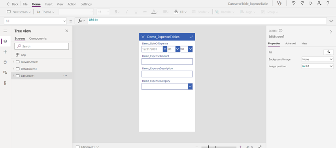336x148 pixels.
Task: Open the Insert menu
Action: (x=49, y=4)
